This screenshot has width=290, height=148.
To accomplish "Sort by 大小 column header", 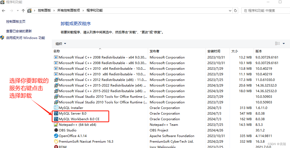I will (242, 51).
